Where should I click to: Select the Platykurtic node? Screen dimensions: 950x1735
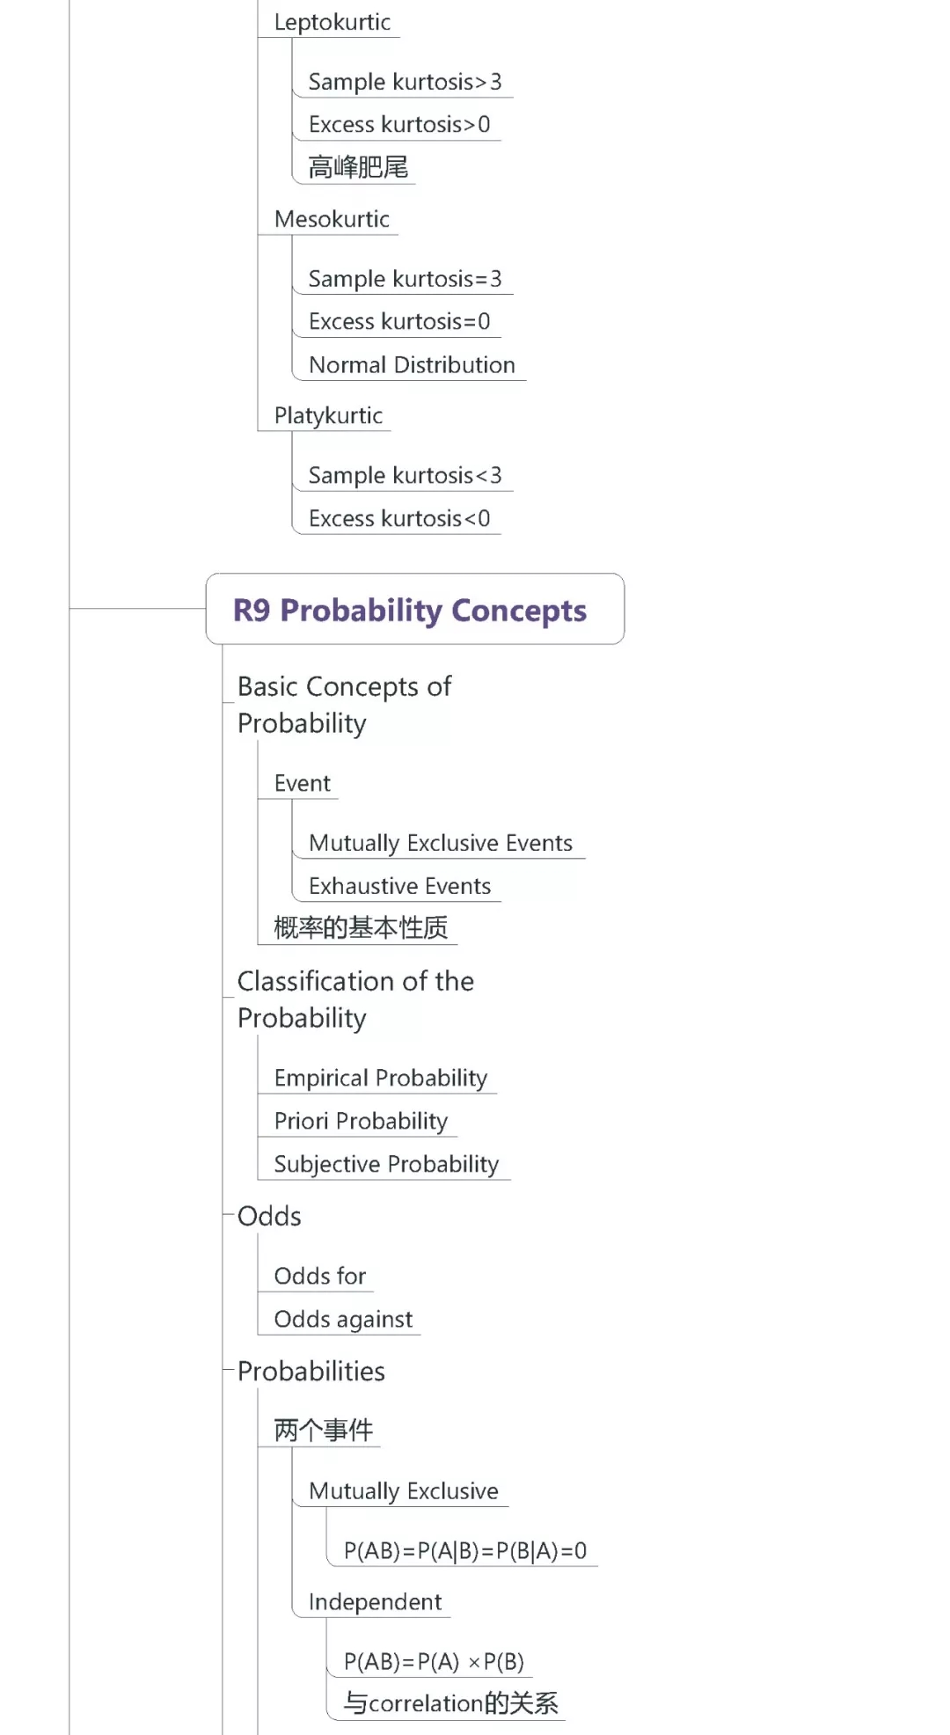(328, 415)
